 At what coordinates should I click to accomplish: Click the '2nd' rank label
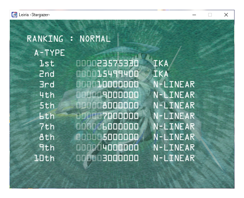pyautogui.click(x=47, y=74)
